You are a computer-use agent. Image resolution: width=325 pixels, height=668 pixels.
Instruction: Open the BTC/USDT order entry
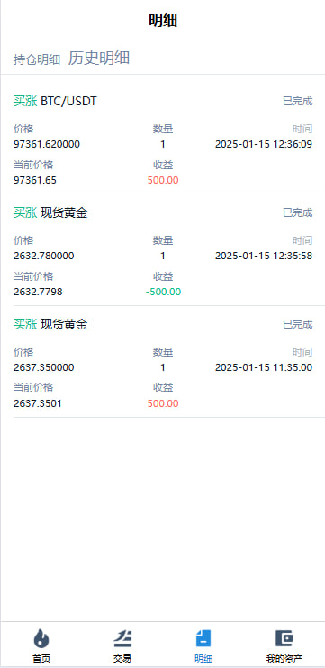pos(163,140)
